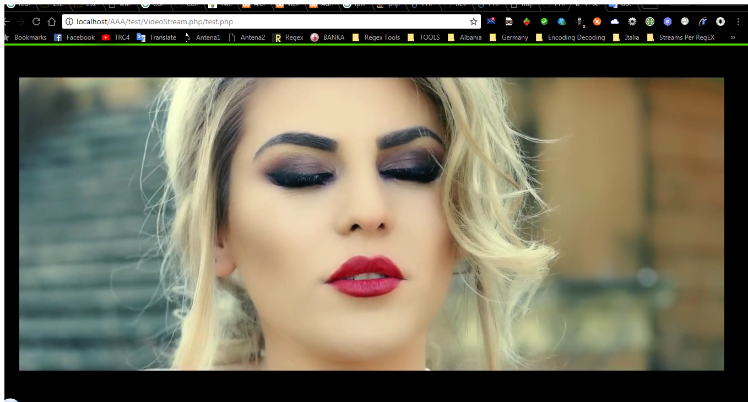Image resolution: width=748 pixels, height=402 pixels.
Task: Click the playing video frame
Action: coord(372,224)
